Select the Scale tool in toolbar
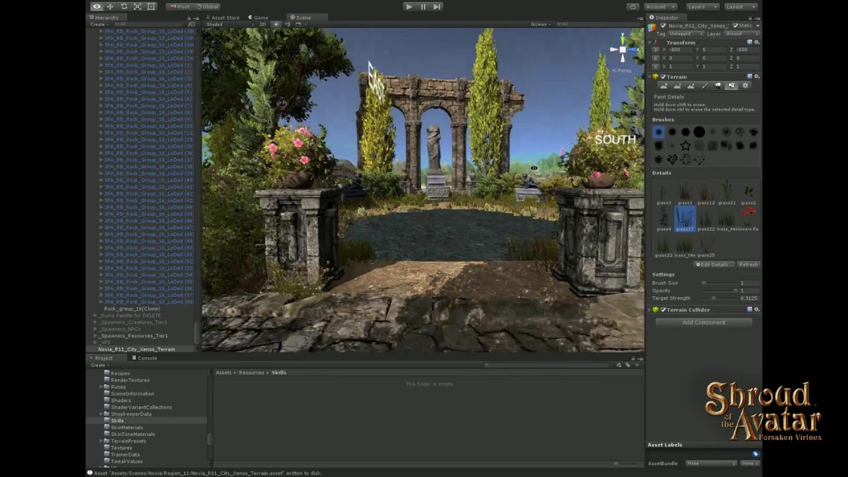Image resolution: width=848 pixels, height=477 pixels. pos(137,7)
